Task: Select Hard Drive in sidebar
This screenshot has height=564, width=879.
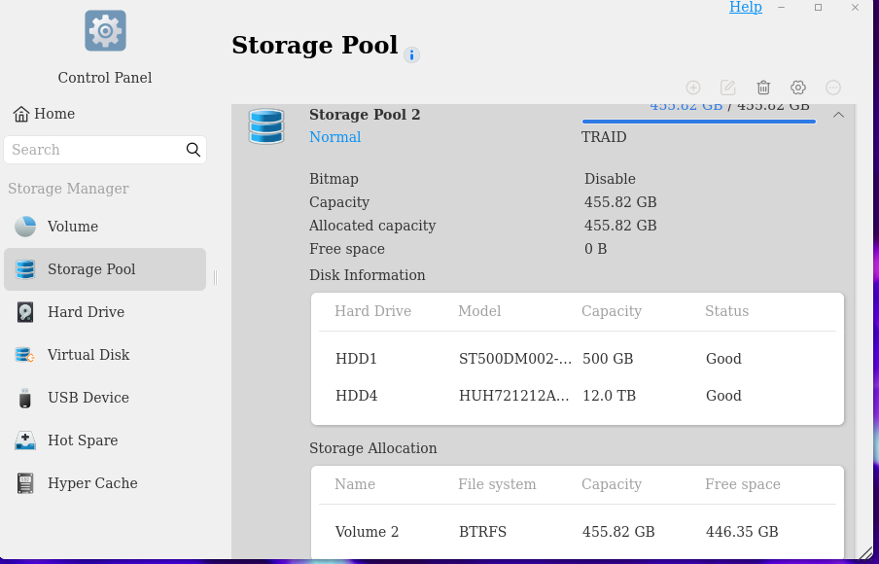Action: (105, 312)
